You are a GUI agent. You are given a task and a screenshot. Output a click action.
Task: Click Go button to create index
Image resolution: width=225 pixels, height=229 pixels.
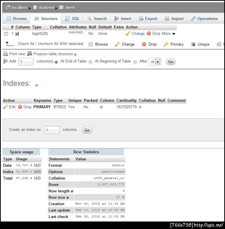point(87,130)
